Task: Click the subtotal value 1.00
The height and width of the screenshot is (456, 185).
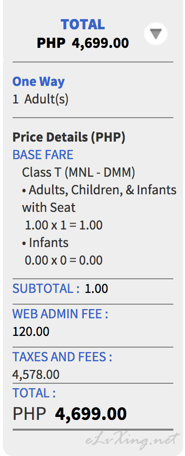Action: click(x=96, y=289)
